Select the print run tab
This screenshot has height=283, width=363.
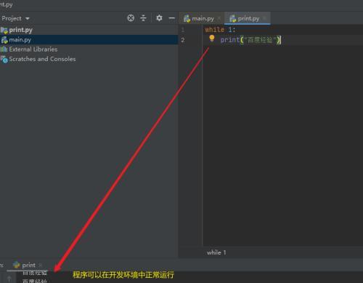(x=28, y=265)
